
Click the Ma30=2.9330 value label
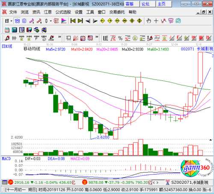click(133, 50)
